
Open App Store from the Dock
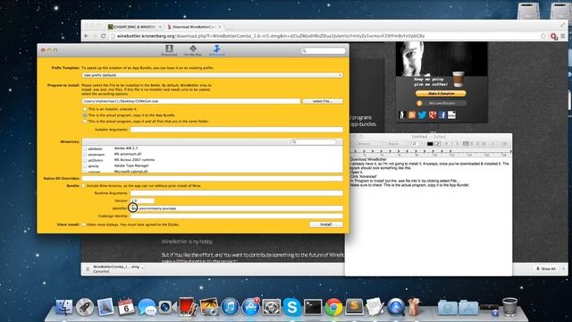pyautogui.click(x=251, y=307)
